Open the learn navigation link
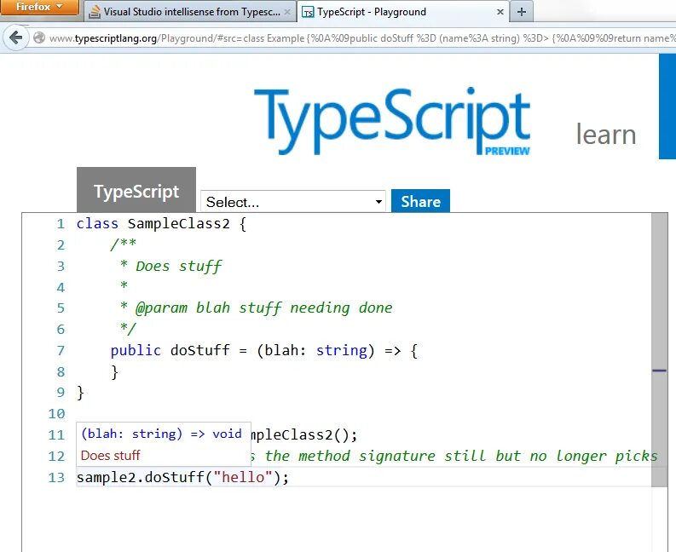Screen dimensions: 676x552 click(606, 135)
